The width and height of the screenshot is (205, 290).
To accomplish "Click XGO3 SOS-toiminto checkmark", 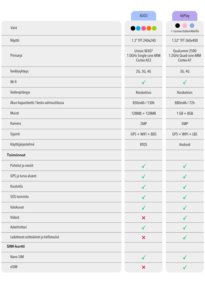I will (x=144, y=197).
